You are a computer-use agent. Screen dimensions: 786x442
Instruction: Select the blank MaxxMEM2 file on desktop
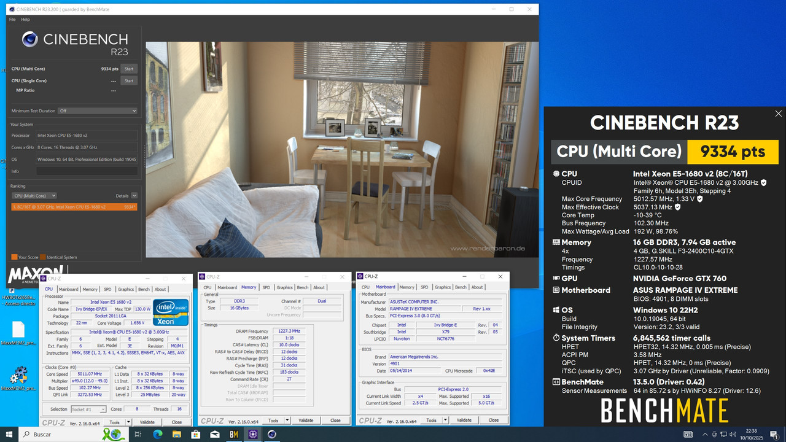point(18,335)
